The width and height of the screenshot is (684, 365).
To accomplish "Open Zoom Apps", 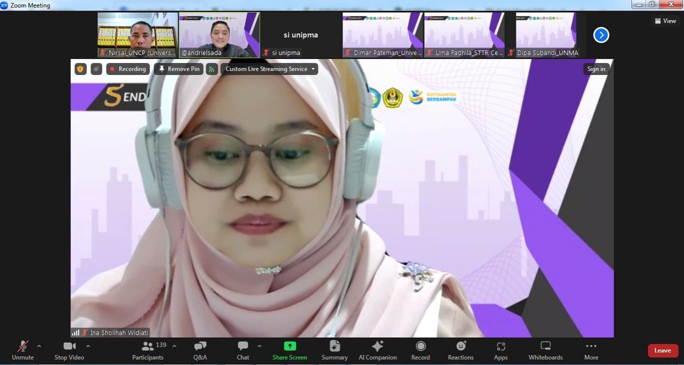I will tap(501, 350).
